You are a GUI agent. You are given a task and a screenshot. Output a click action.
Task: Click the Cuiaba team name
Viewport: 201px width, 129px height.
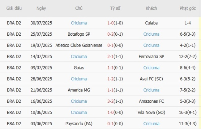[x=151, y=23]
